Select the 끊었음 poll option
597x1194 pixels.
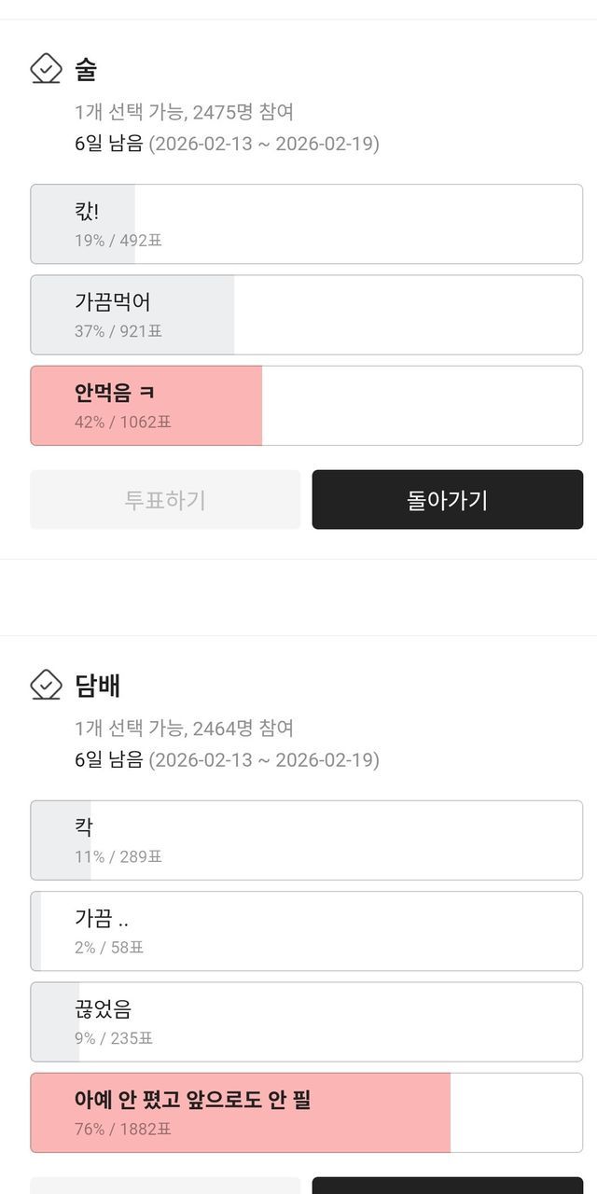[306, 1021]
